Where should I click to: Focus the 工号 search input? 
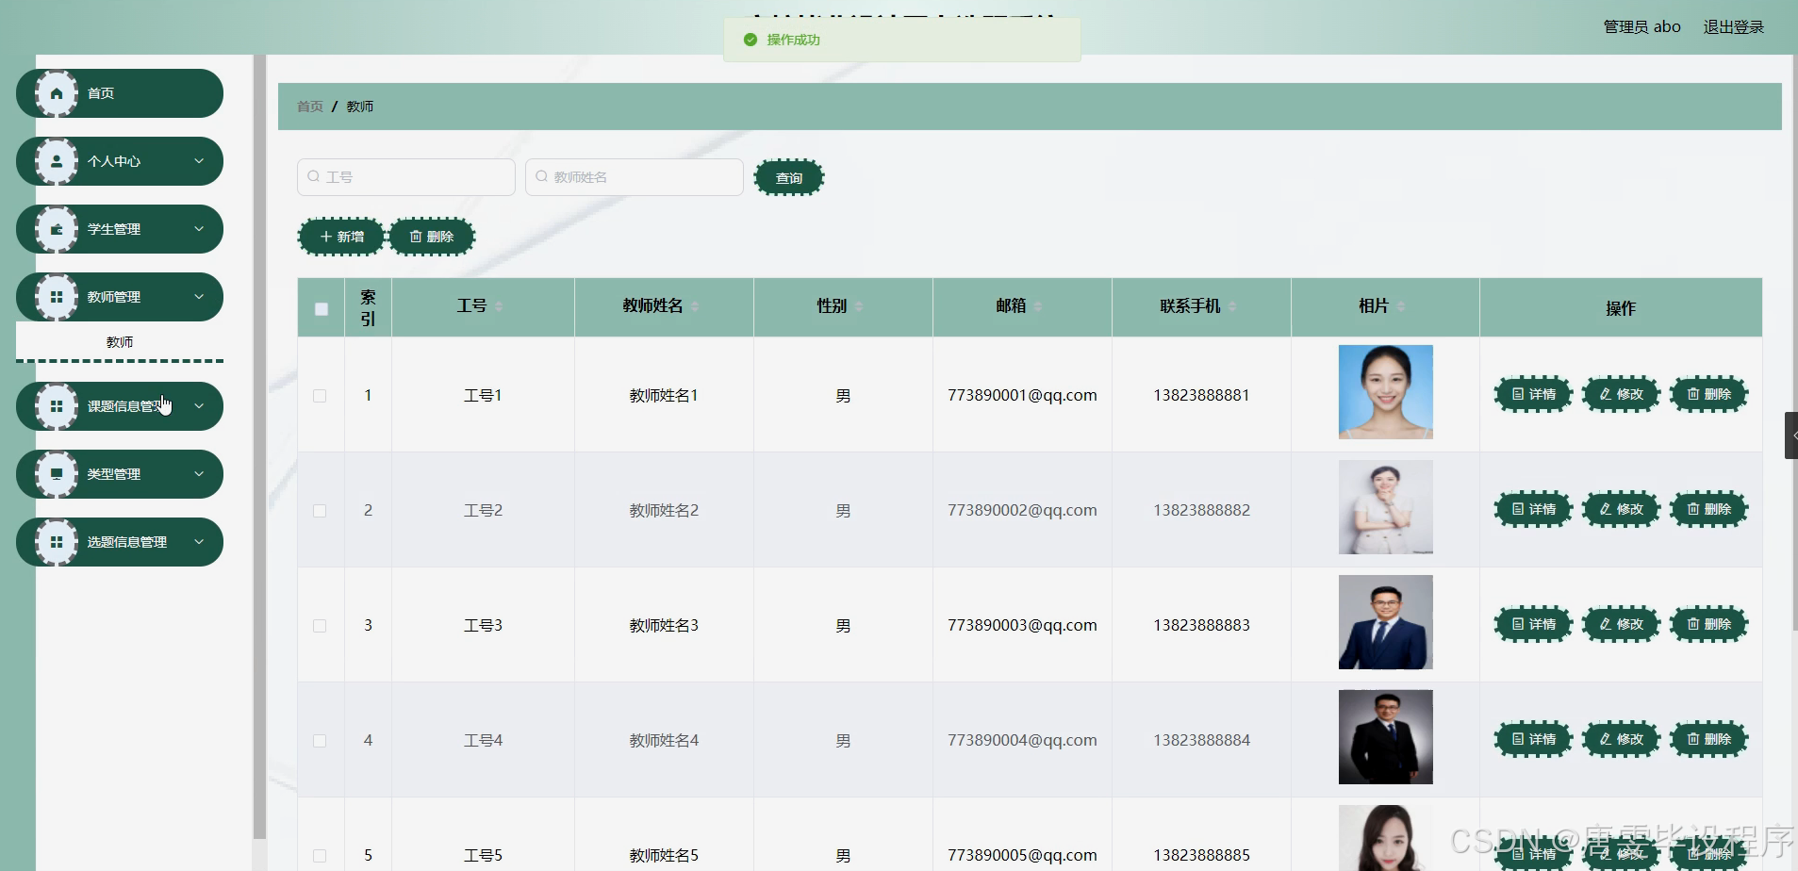(406, 177)
